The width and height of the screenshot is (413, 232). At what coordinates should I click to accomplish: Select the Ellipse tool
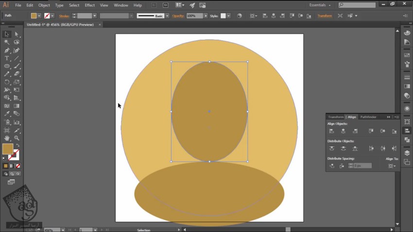tap(7, 66)
